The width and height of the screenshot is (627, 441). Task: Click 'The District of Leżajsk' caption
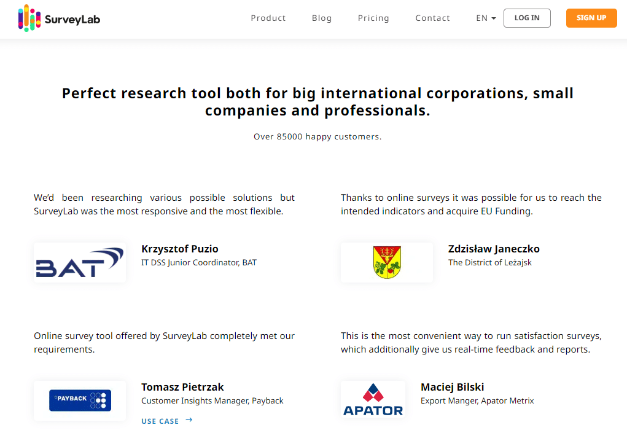click(x=490, y=263)
